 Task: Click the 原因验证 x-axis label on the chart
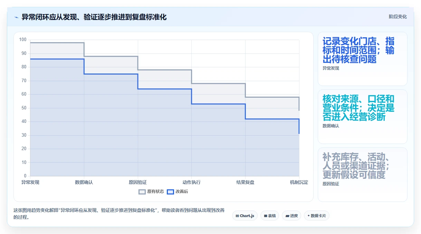point(138,182)
